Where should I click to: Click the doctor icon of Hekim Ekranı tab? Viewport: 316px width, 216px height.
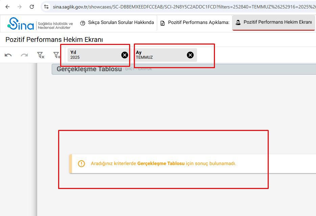[x=238, y=22]
